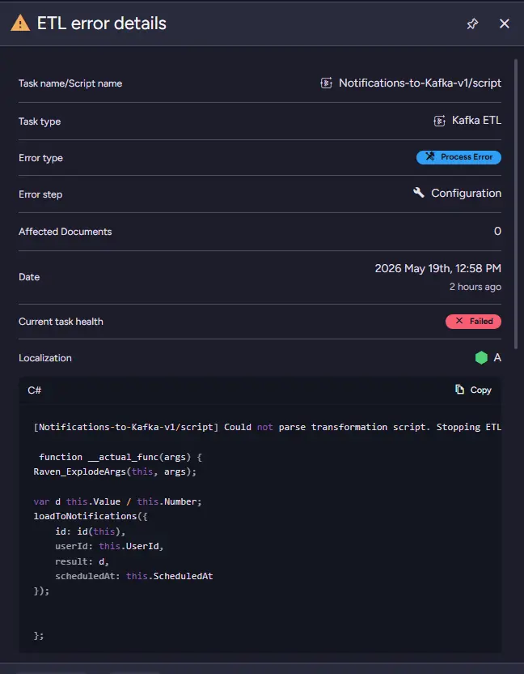
Task: Click the "function __actual_func(args) {" line
Action: coord(120,457)
